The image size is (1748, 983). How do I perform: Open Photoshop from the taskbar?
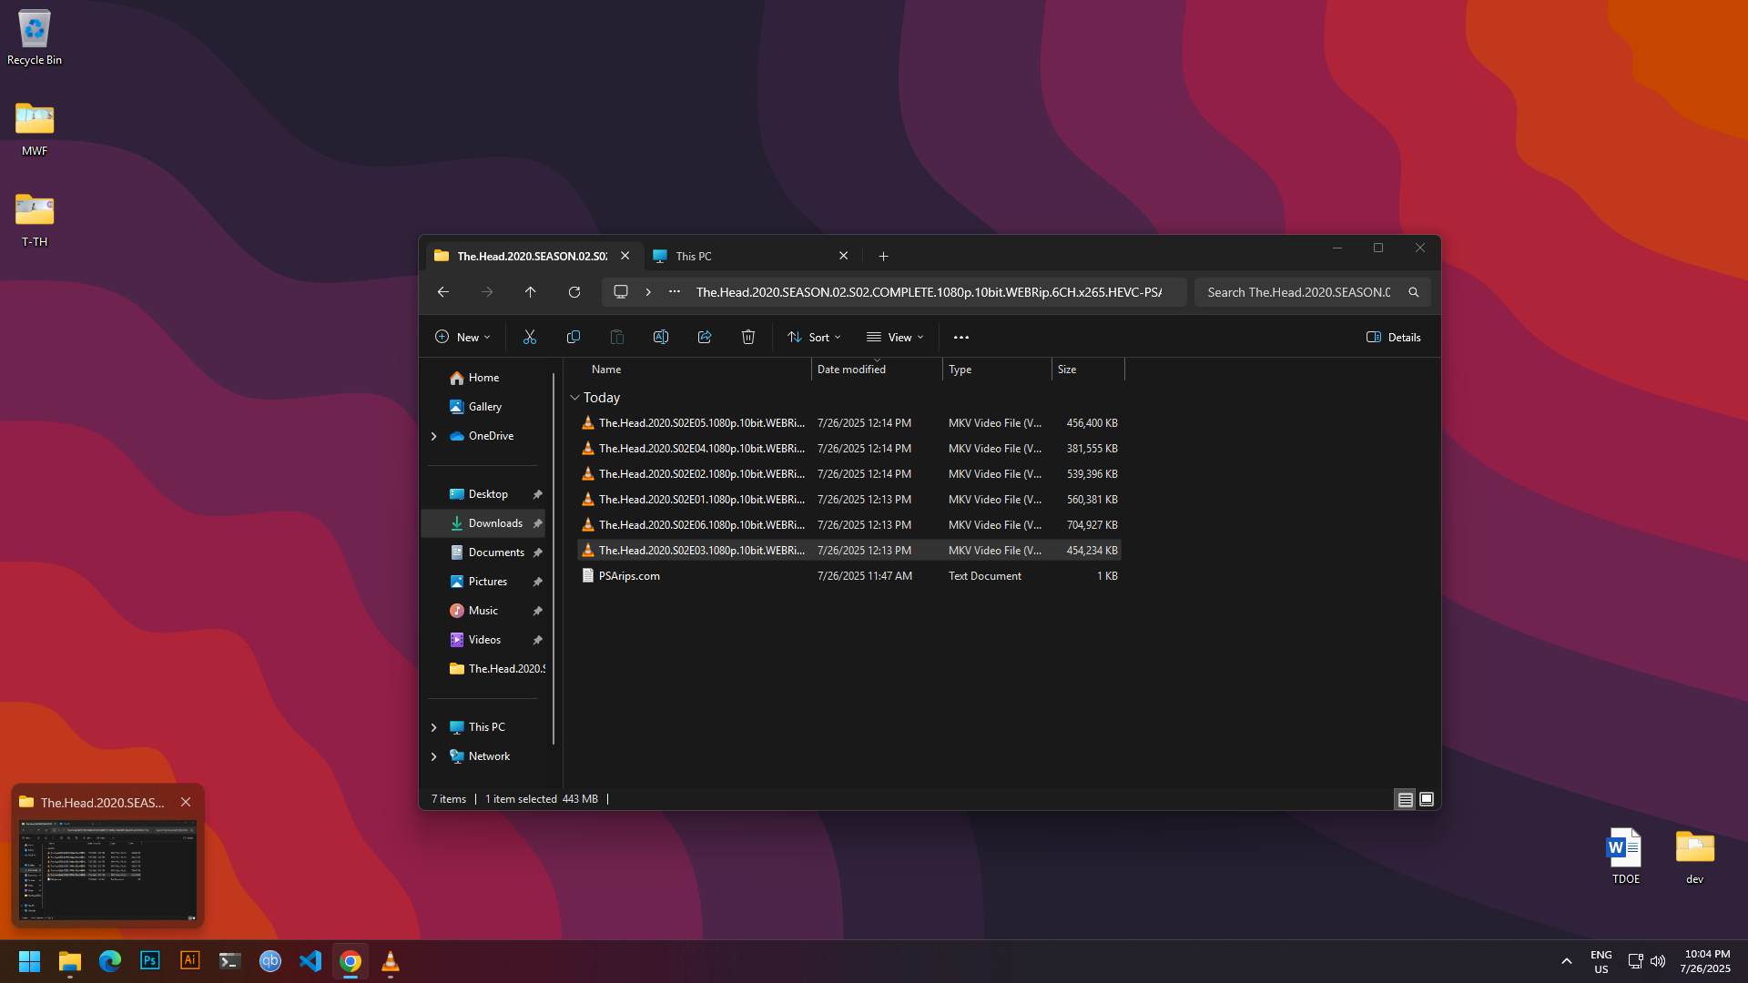pyautogui.click(x=150, y=961)
